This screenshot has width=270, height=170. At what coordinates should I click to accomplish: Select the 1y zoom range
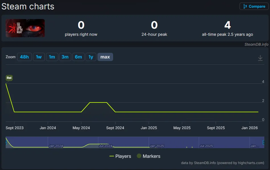point(91,57)
